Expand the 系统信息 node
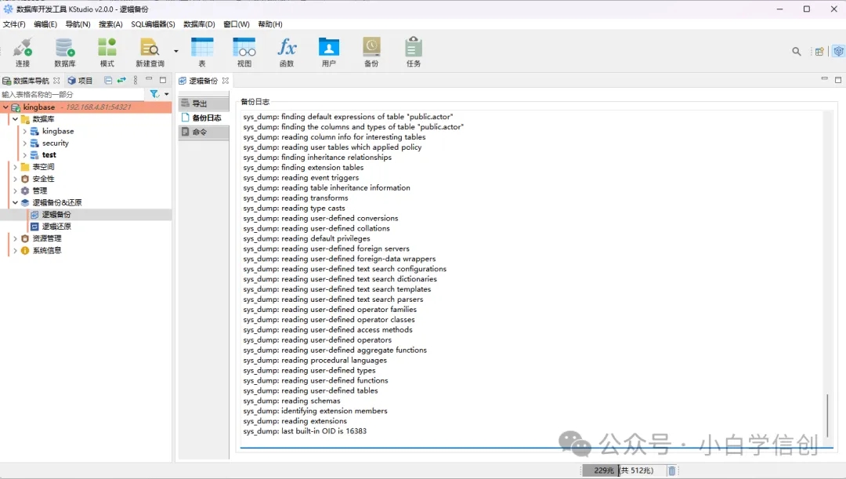 click(x=15, y=250)
